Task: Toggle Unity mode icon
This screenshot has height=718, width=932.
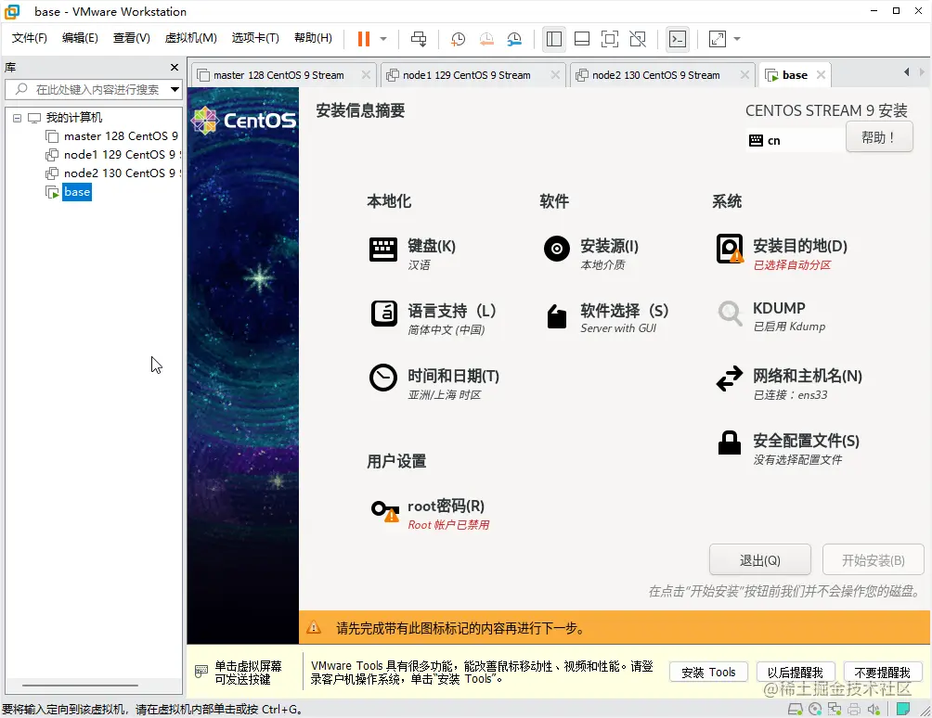Action: [638, 39]
